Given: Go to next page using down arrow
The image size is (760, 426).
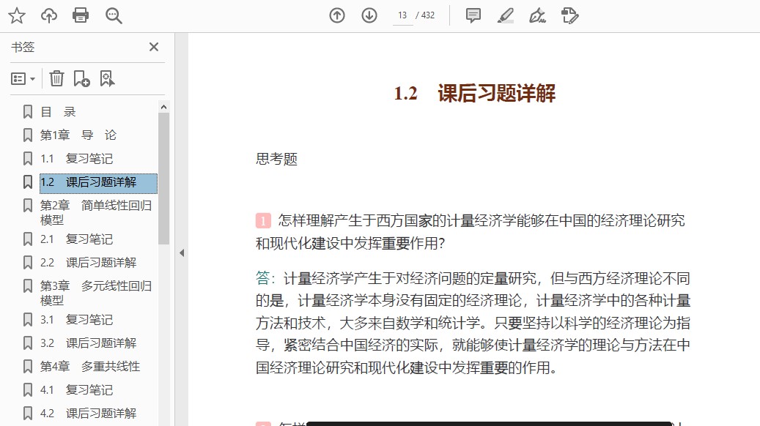Looking at the screenshot, I should pos(369,15).
